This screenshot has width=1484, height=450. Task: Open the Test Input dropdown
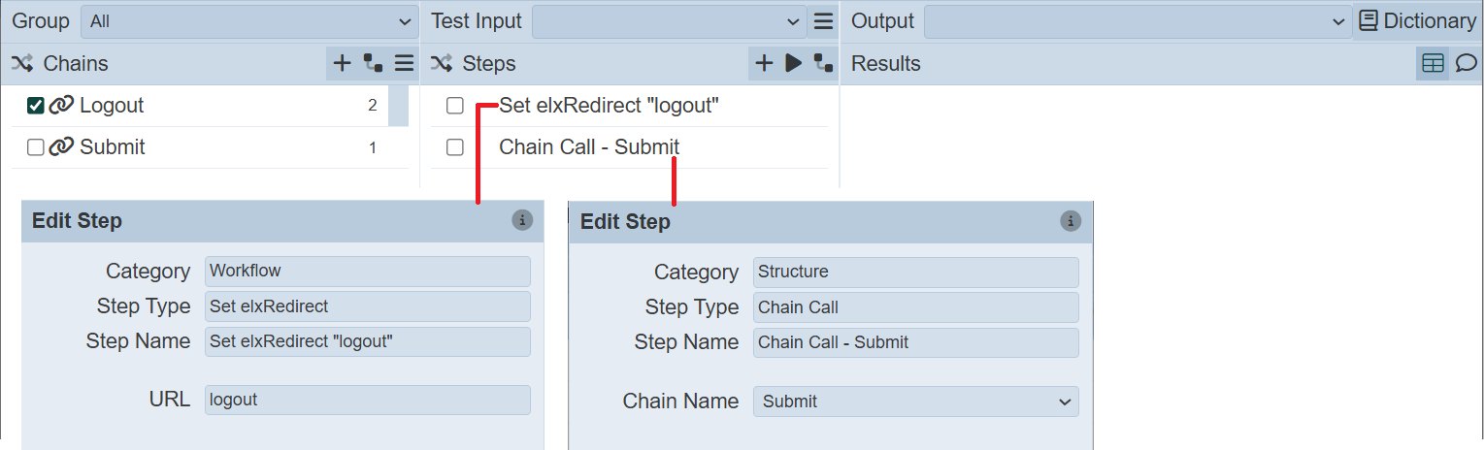coord(669,21)
